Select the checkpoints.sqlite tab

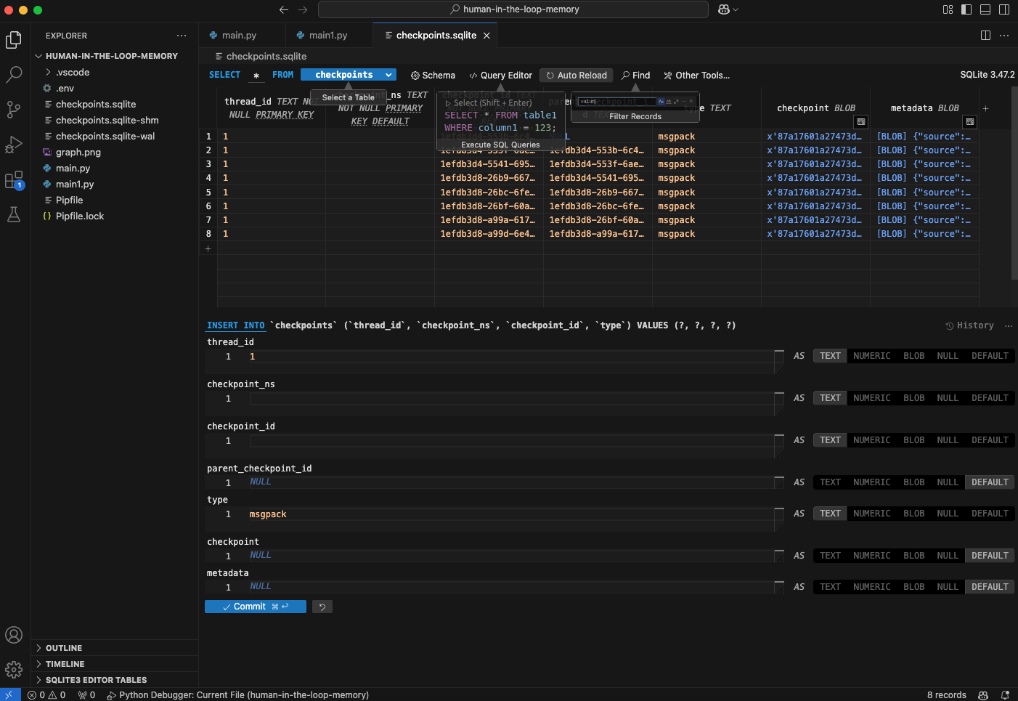[x=436, y=36]
